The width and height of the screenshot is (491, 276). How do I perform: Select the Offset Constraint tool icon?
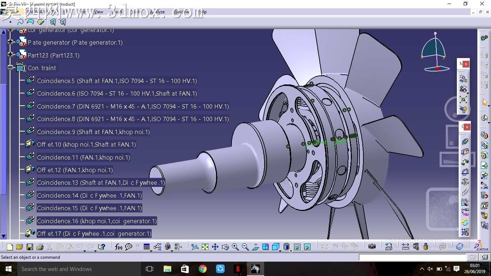coord(465,162)
